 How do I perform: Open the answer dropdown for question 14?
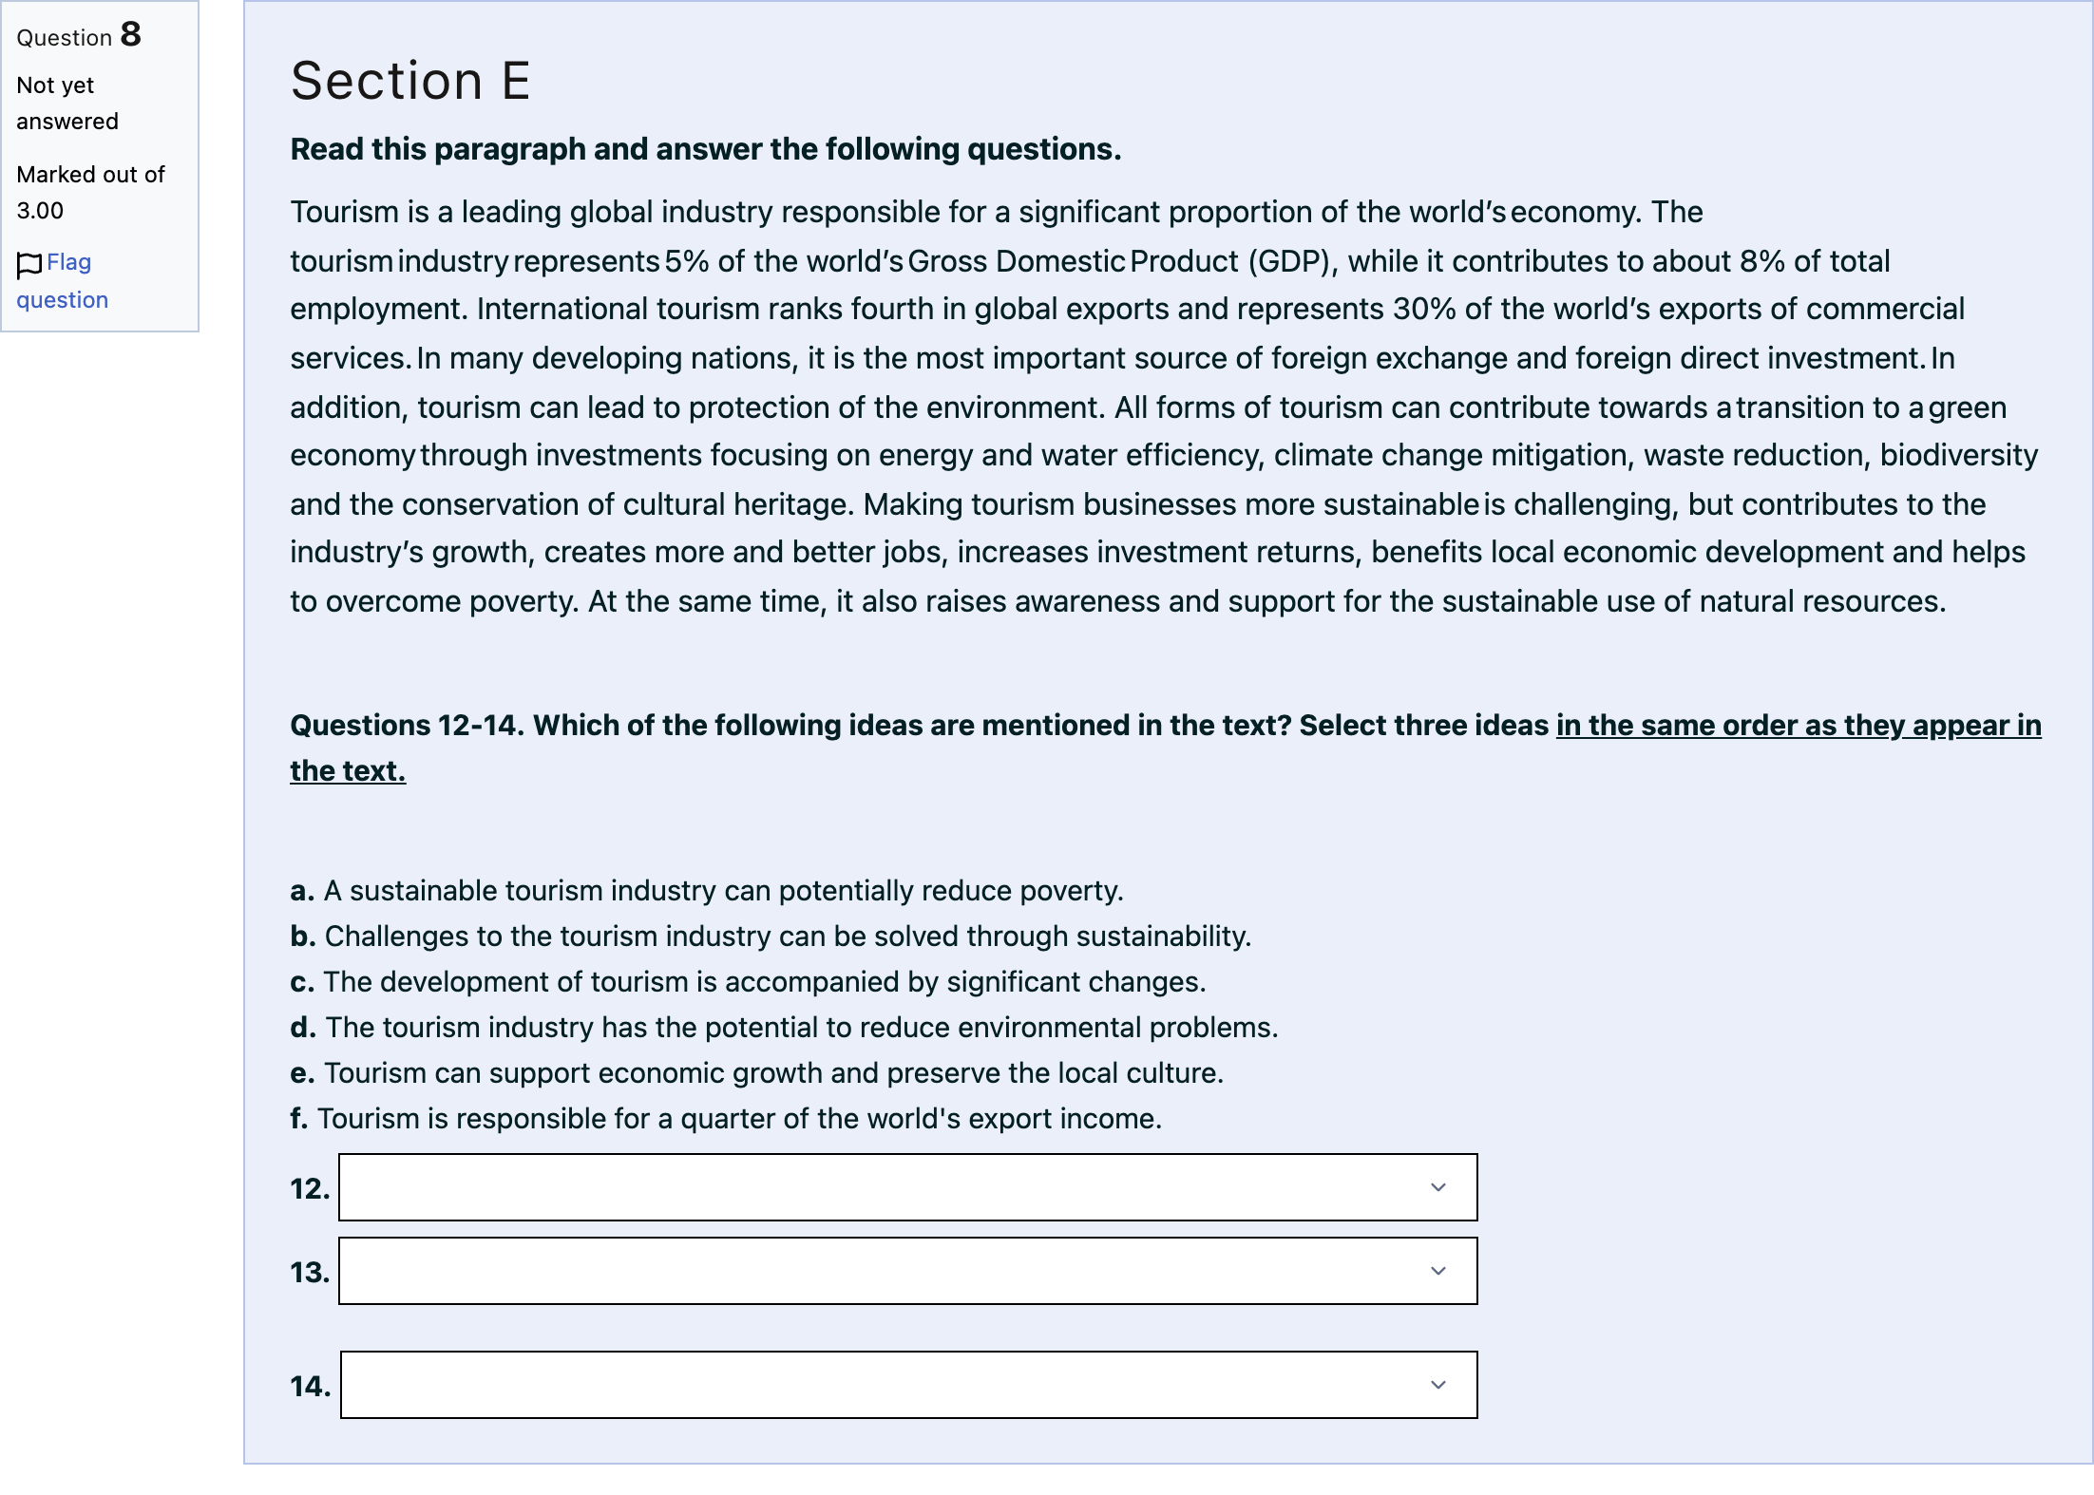pyautogui.click(x=908, y=1385)
